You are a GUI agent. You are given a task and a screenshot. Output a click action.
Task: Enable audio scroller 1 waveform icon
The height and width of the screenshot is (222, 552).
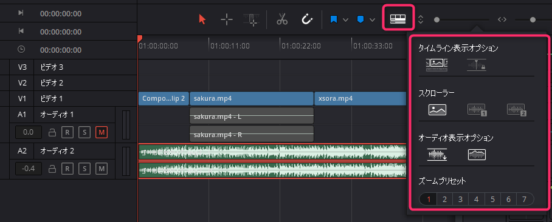coord(477,110)
